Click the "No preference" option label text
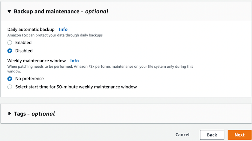The height and width of the screenshot is (141, 252). (x=29, y=79)
